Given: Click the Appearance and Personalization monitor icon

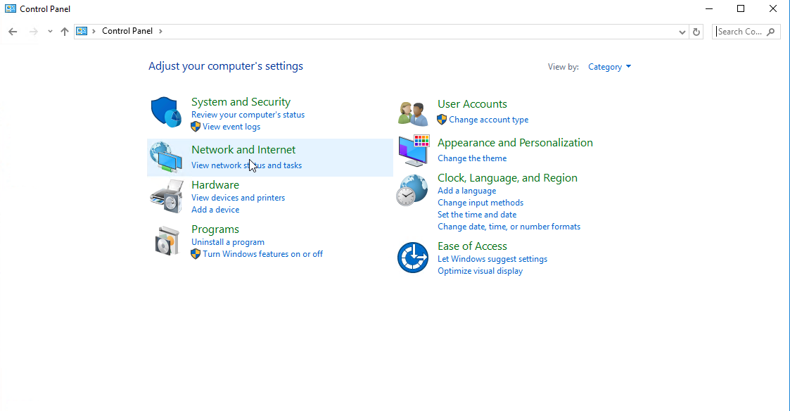Looking at the screenshot, I should pos(414,151).
